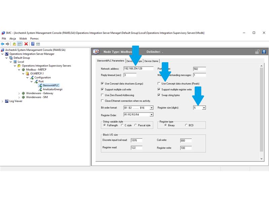Collapse the Default Group node
The width and height of the screenshot is (269, 201).
coord(6,58)
